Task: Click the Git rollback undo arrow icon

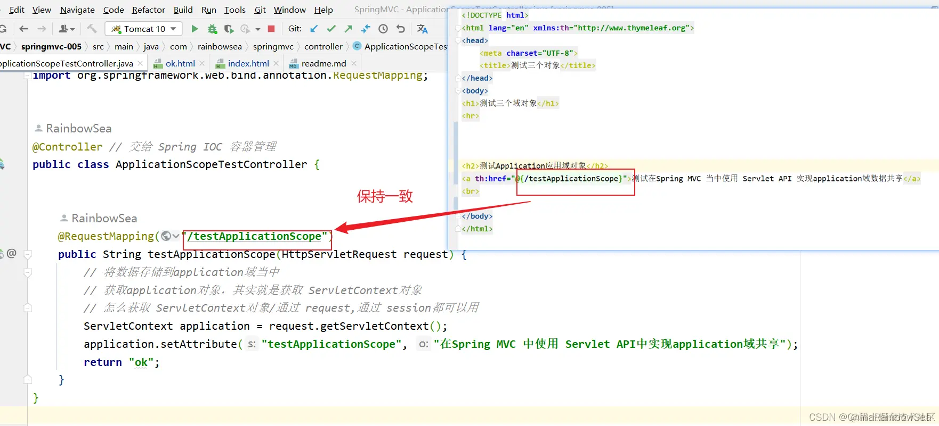Action: click(x=401, y=29)
